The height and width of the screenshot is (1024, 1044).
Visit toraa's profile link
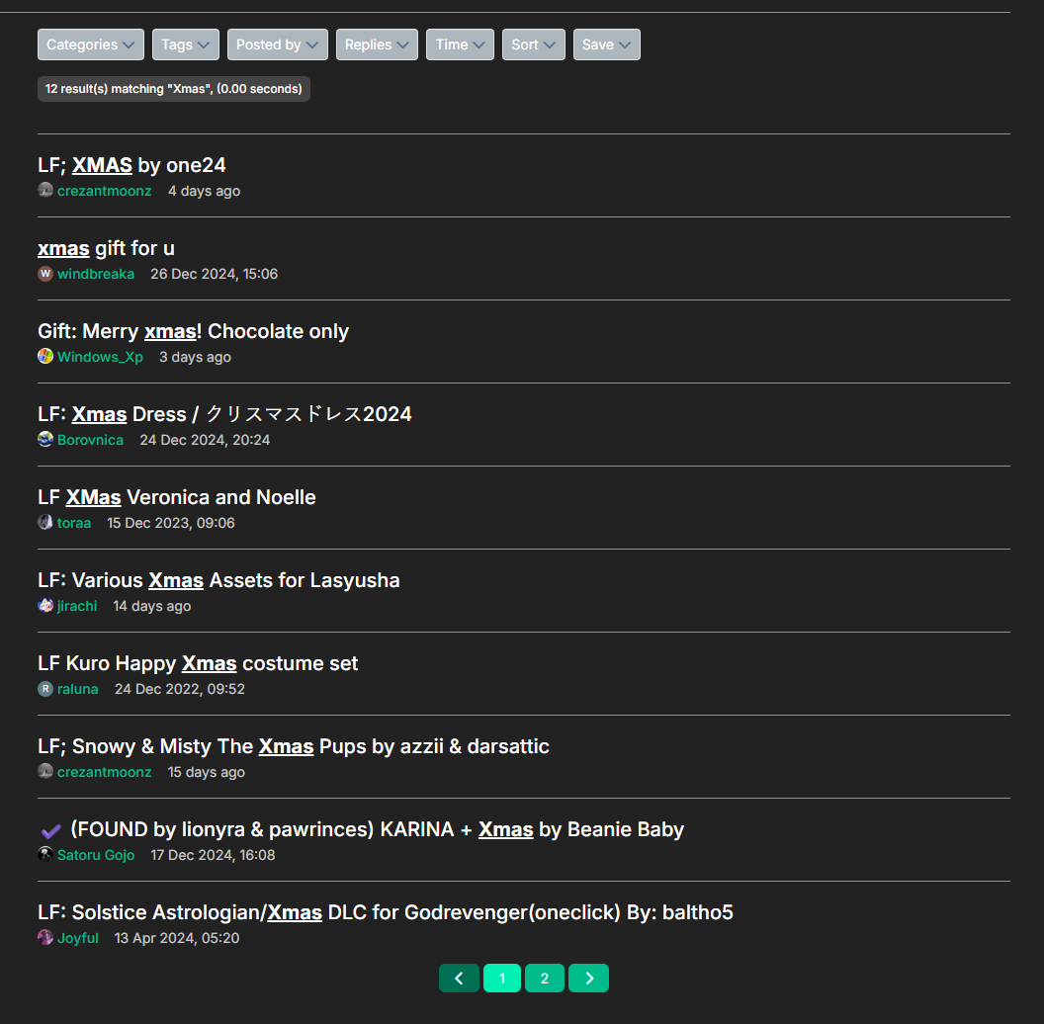74,523
